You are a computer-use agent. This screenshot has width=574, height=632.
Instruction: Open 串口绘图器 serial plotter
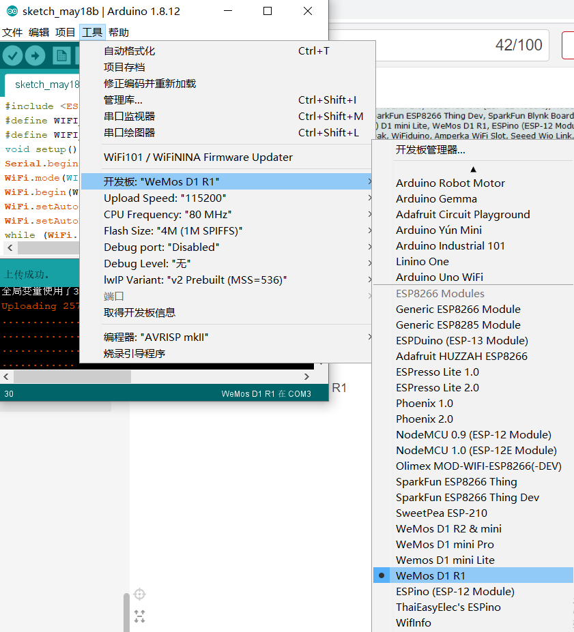click(x=226, y=133)
